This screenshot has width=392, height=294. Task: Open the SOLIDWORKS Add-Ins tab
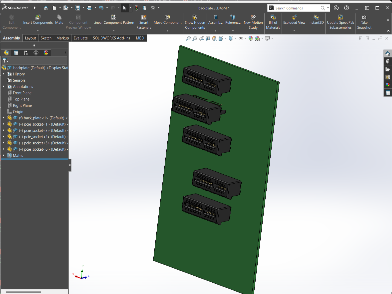(x=111, y=38)
